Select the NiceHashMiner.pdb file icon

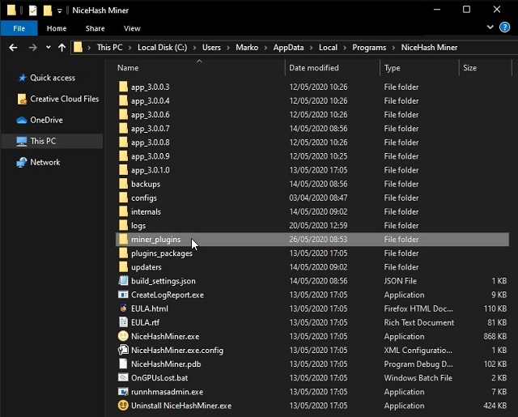point(123,364)
